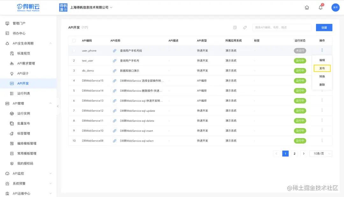The width and height of the screenshot is (344, 197).
Task: Click the tag label icon above the table
Action: click(x=245, y=27)
